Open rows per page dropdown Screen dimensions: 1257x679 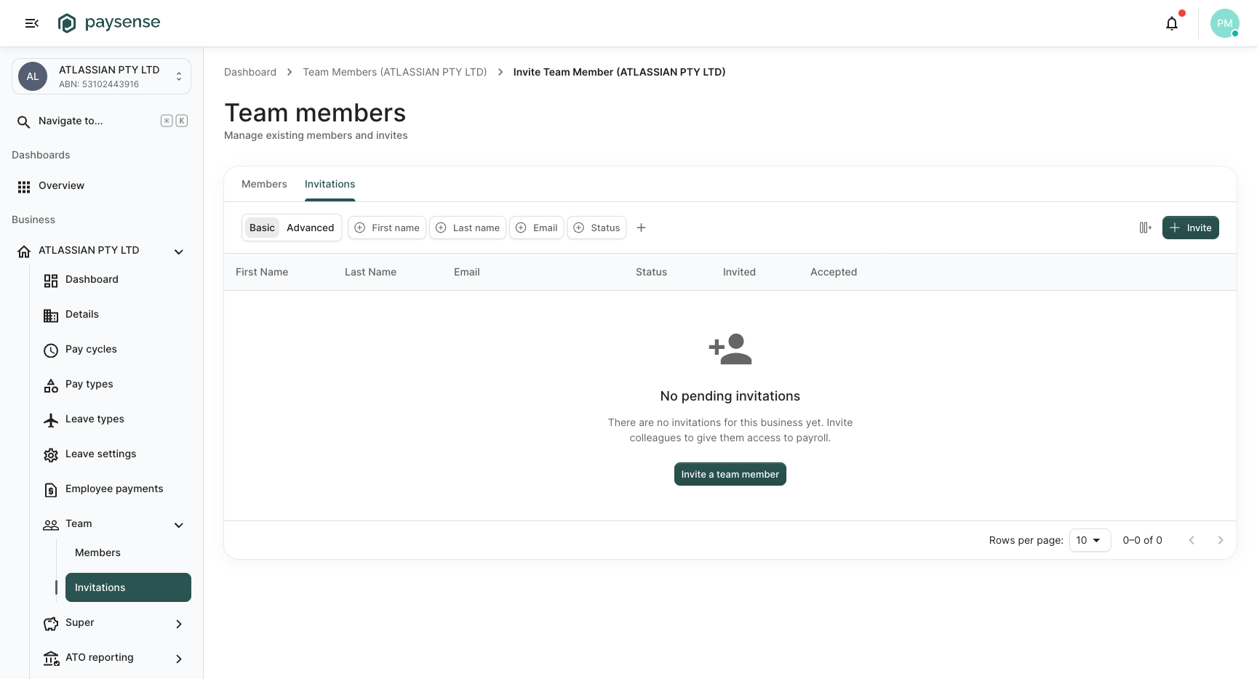point(1090,540)
